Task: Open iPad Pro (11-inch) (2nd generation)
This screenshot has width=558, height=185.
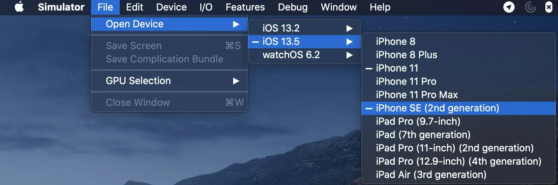Action: pyautogui.click(x=458, y=148)
